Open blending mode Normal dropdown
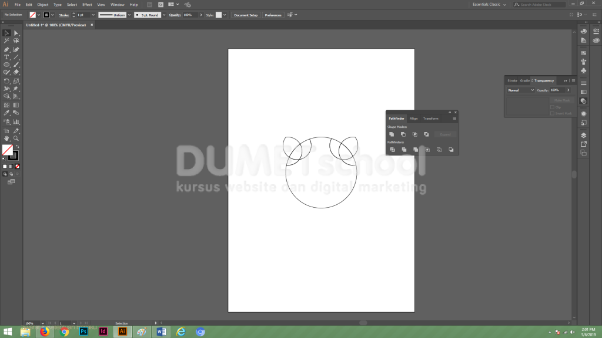 click(520, 90)
